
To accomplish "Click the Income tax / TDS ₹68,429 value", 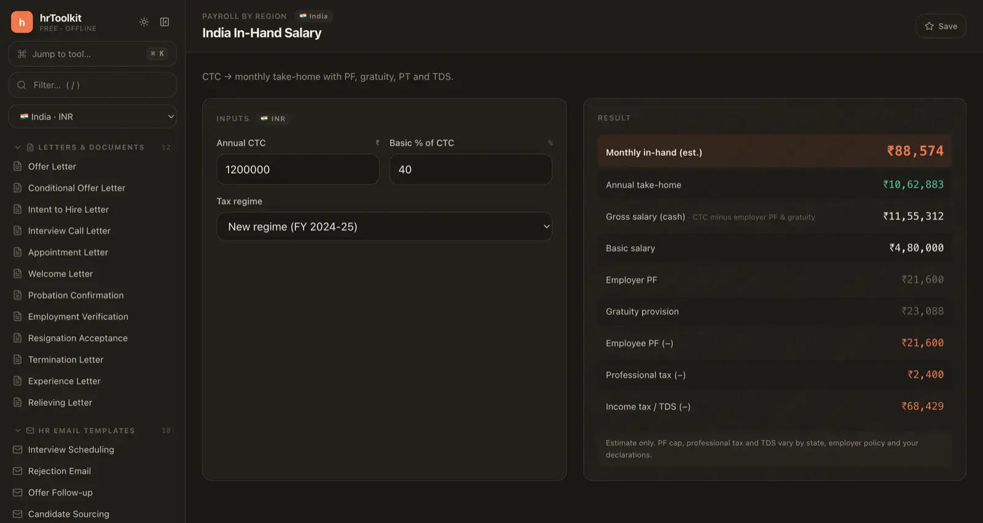I will (922, 406).
